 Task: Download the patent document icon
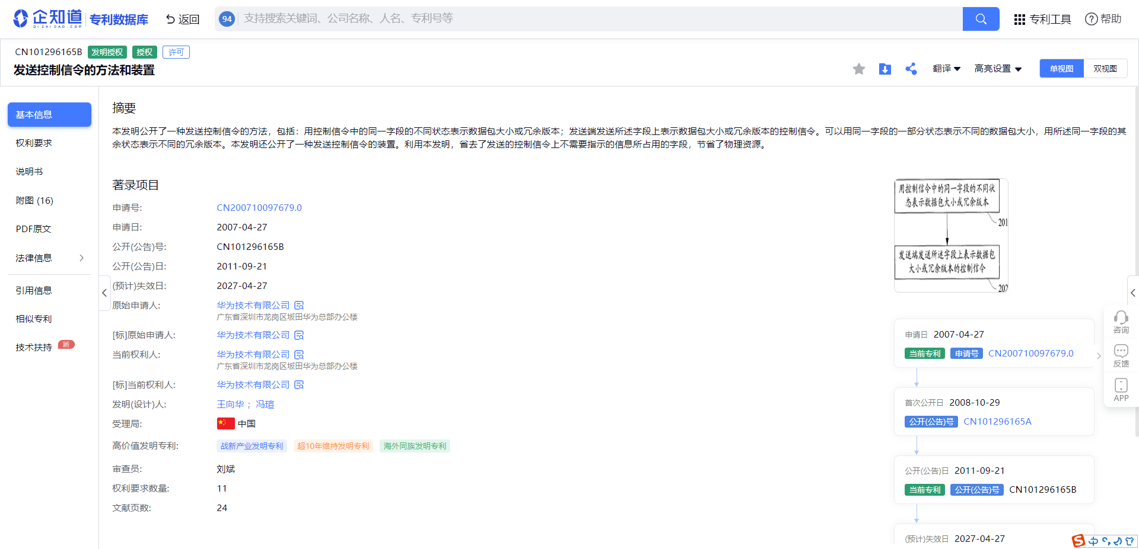885,69
